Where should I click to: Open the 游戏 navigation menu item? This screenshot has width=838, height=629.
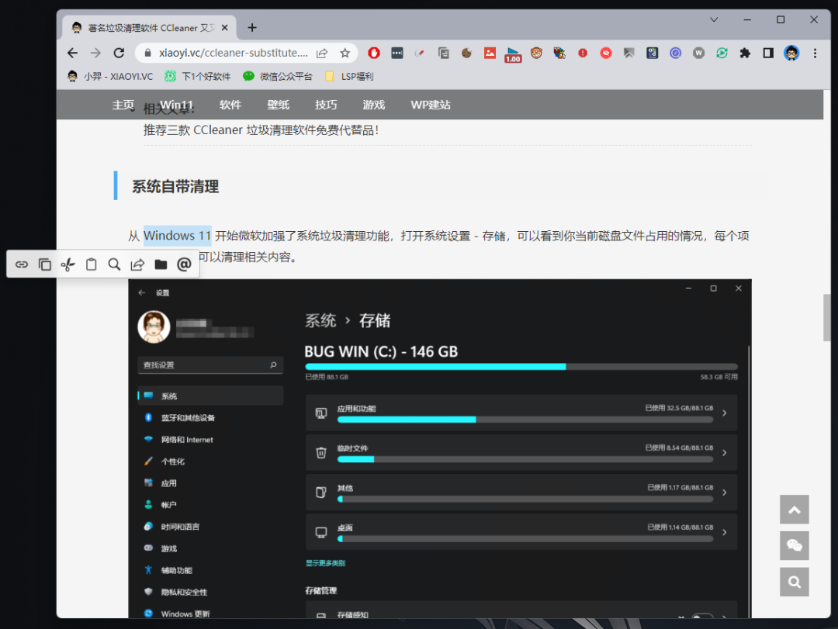pos(373,105)
